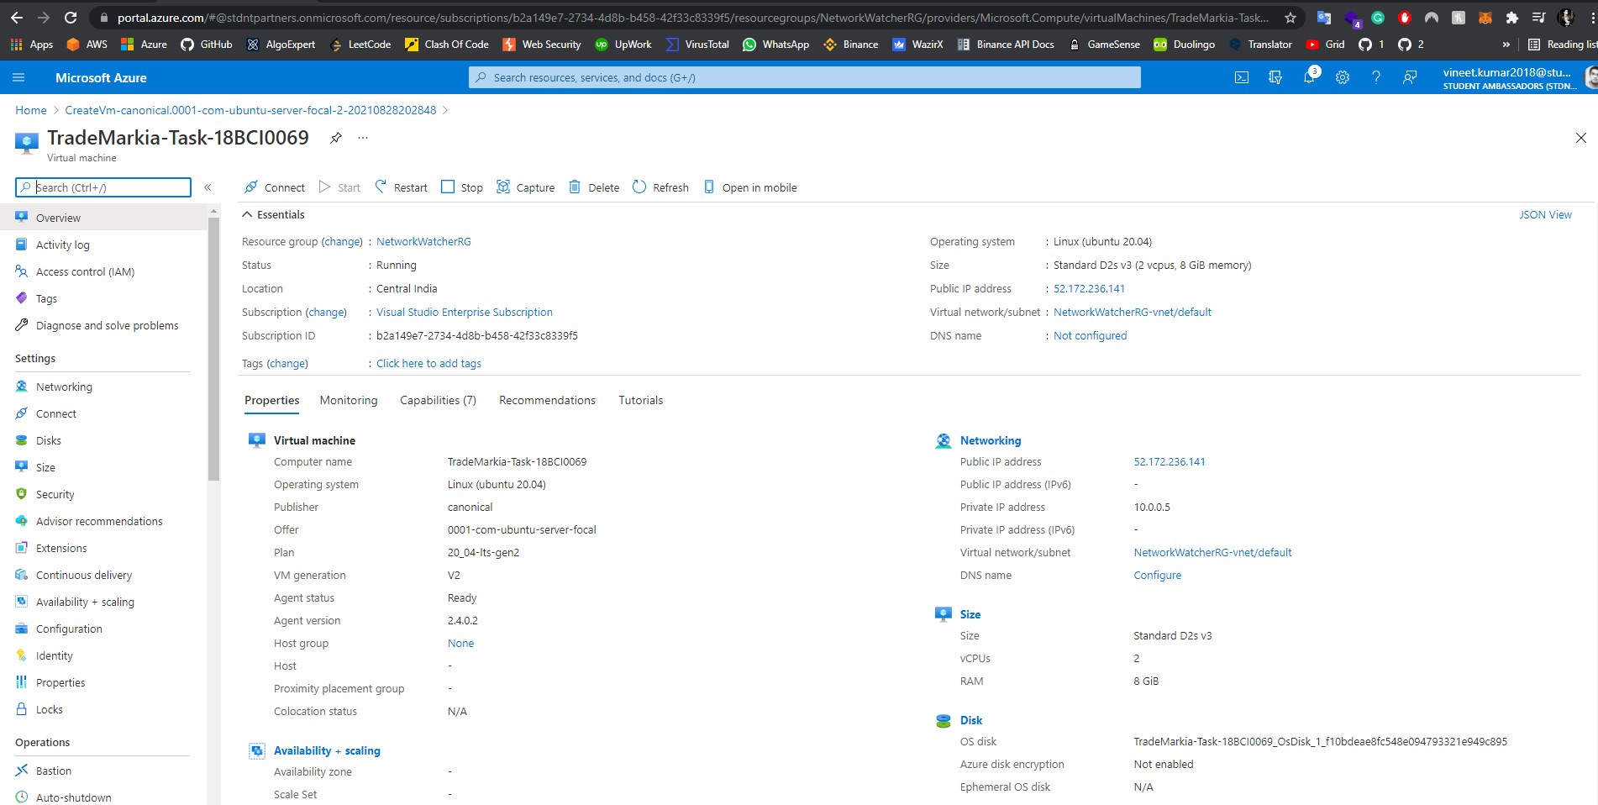Click Not configured DNS name link

pos(1090,335)
